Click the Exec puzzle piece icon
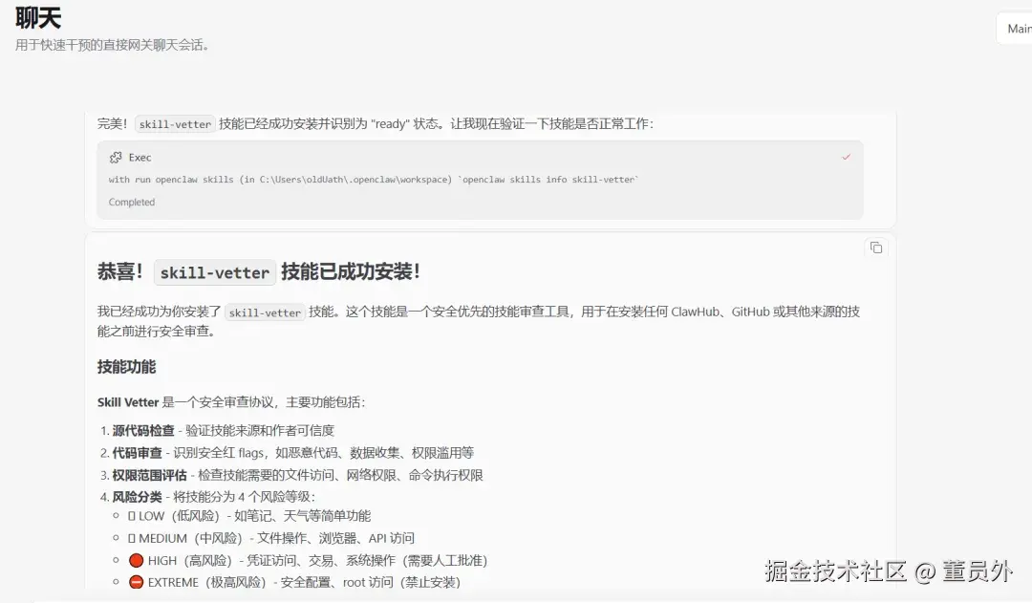 117,157
